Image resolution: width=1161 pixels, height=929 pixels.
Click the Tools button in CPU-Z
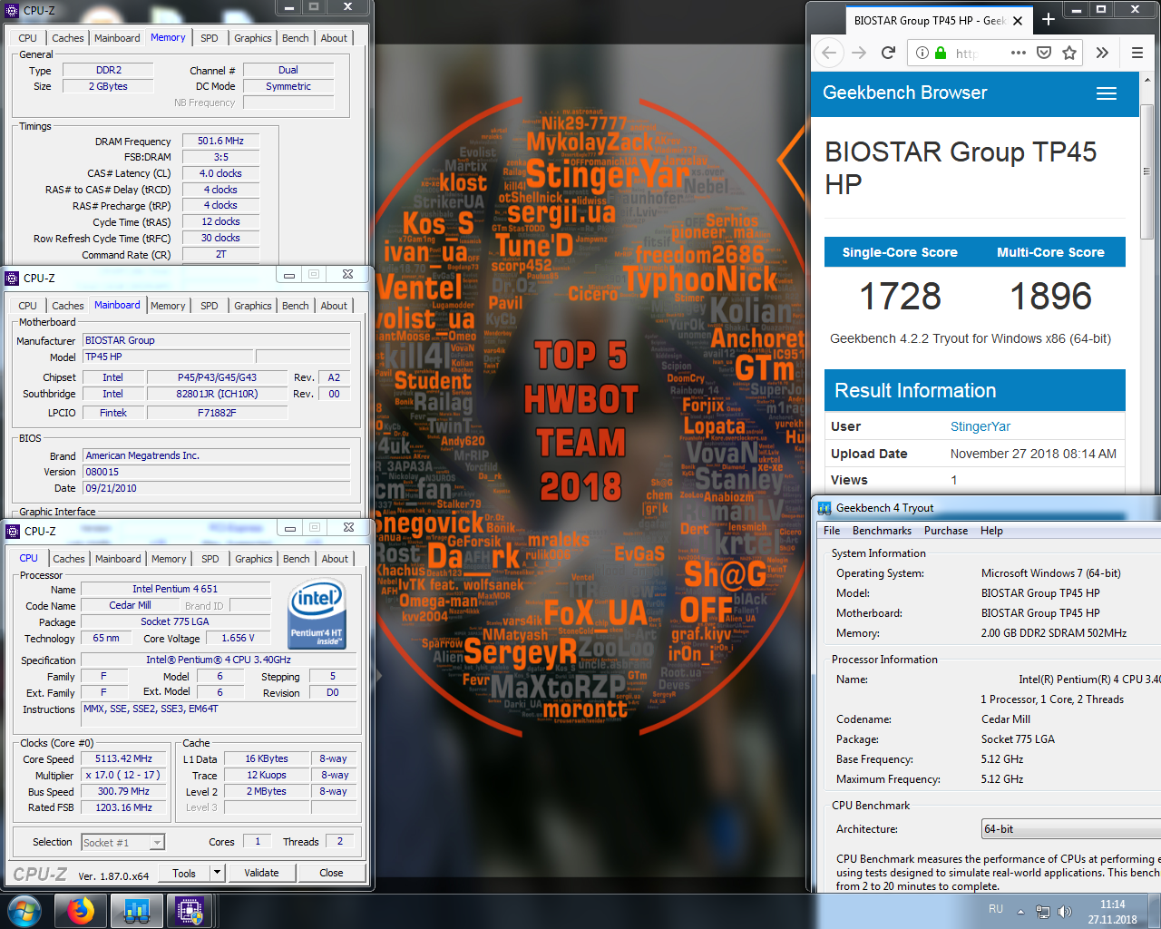tap(184, 873)
